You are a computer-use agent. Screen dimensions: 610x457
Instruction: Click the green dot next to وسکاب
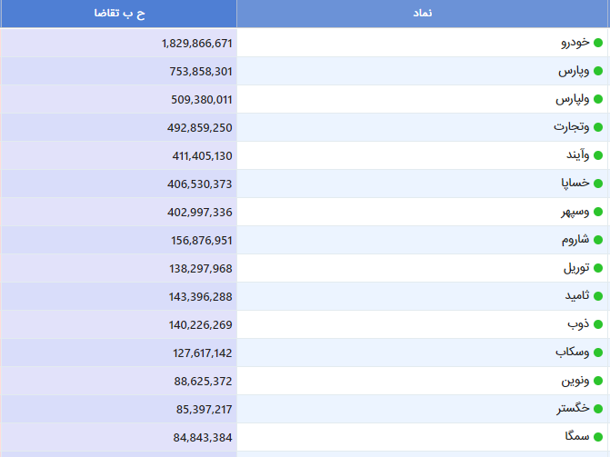pos(597,353)
